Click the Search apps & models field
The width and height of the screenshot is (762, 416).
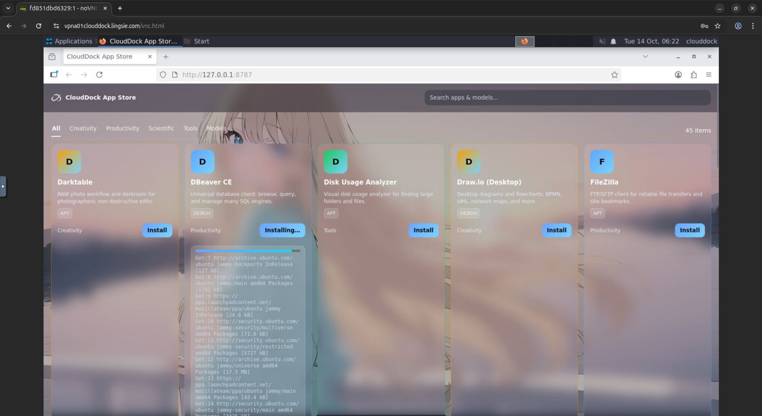click(x=567, y=97)
